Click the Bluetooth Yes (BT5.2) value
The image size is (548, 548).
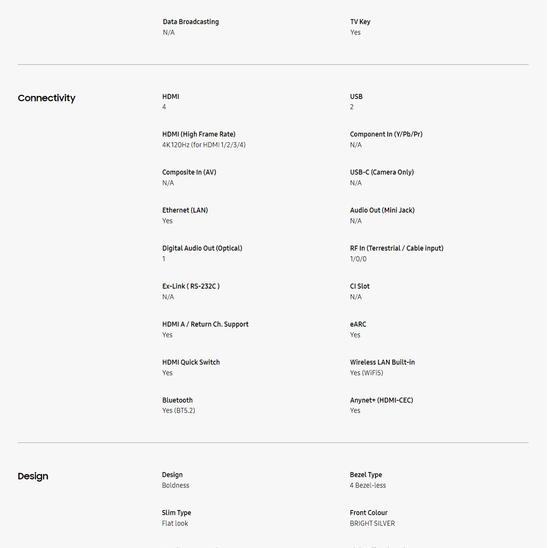coord(179,410)
